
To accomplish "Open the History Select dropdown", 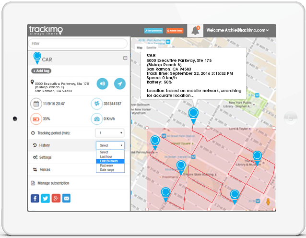I will (x=110, y=145).
